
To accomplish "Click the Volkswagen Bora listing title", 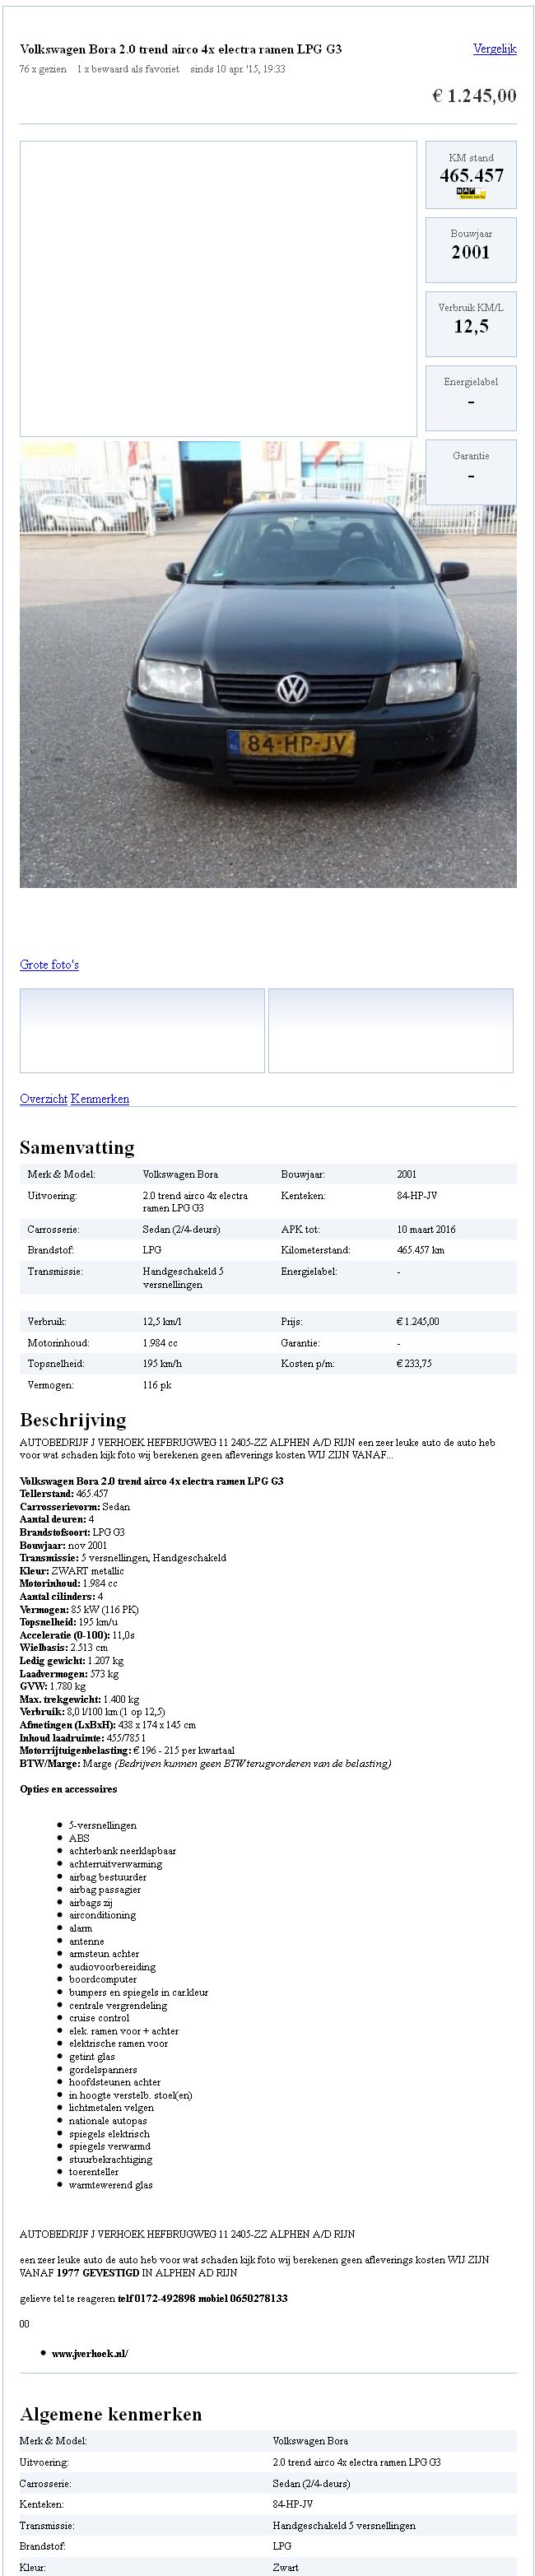I will click(x=181, y=49).
